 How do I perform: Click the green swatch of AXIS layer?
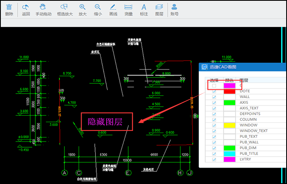(229, 103)
